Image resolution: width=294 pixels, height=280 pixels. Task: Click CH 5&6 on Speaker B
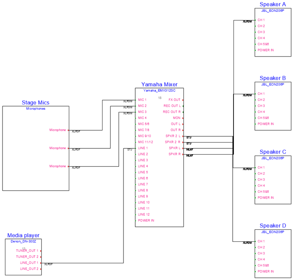263,118
